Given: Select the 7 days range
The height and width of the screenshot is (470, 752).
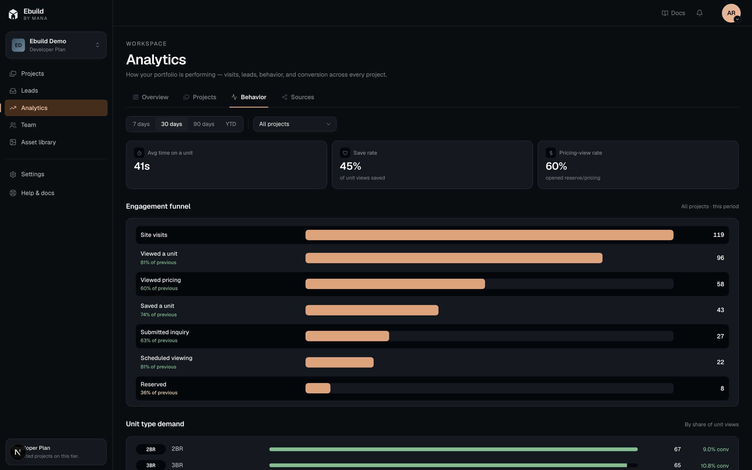Looking at the screenshot, I should click(x=141, y=124).
